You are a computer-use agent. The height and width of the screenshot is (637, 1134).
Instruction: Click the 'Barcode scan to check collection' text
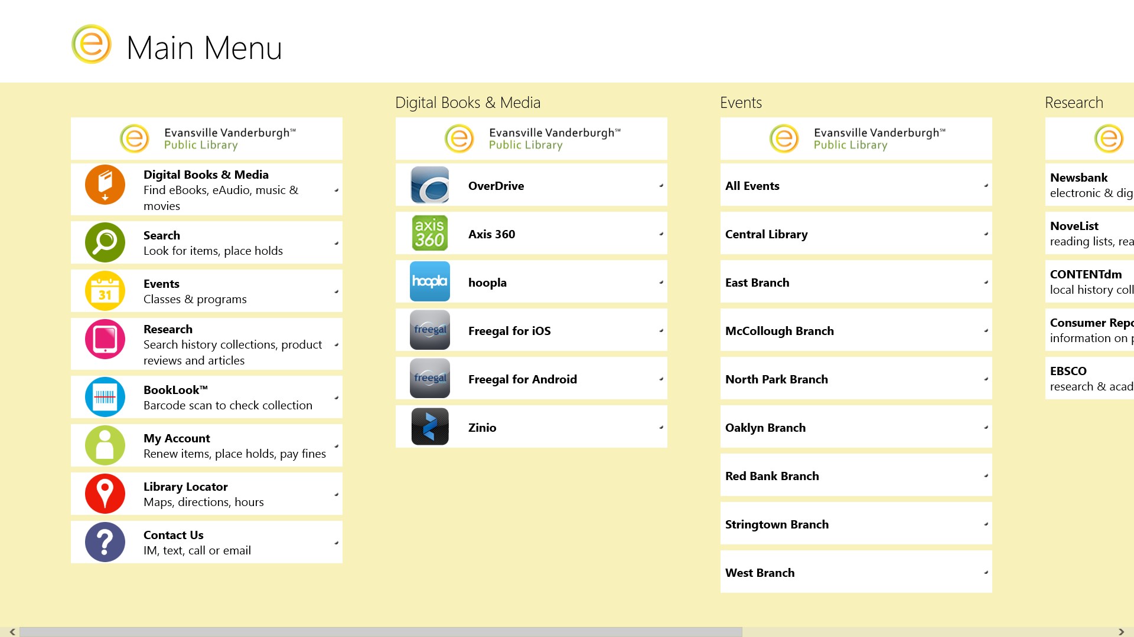228,405
